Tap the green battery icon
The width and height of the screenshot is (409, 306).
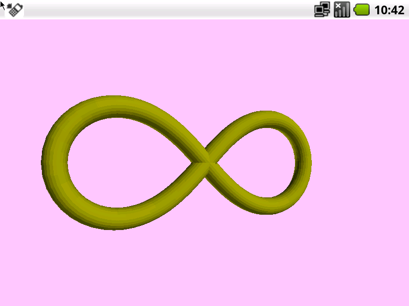361,10
